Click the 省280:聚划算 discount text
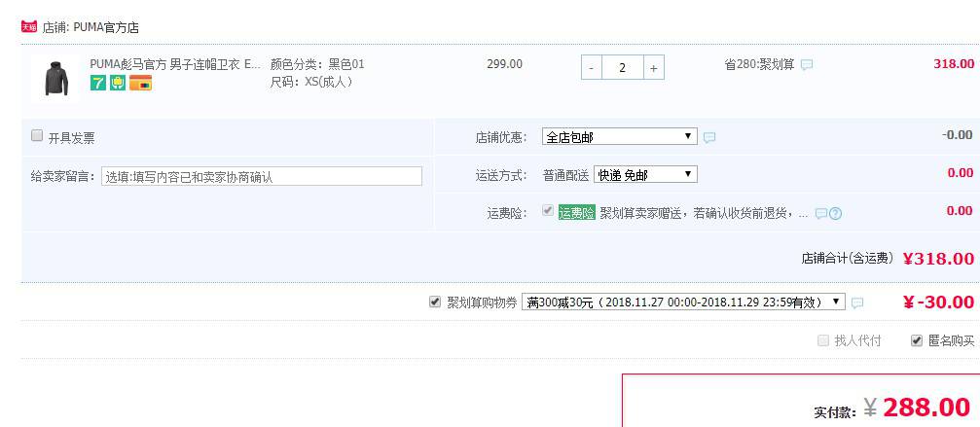The image size is (980, 427). point(759,64)
